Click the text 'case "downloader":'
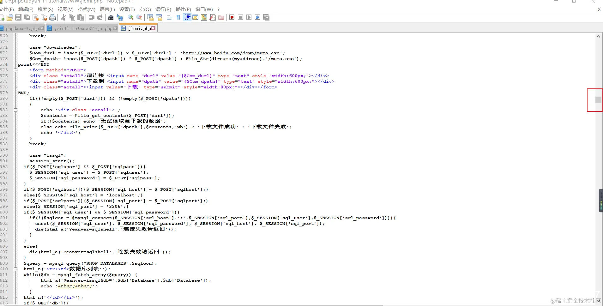 (55, 47)
